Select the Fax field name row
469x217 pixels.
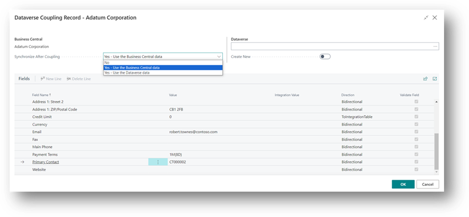35,139
